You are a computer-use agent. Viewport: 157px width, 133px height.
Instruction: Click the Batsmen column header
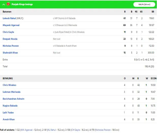click(7, 12)
